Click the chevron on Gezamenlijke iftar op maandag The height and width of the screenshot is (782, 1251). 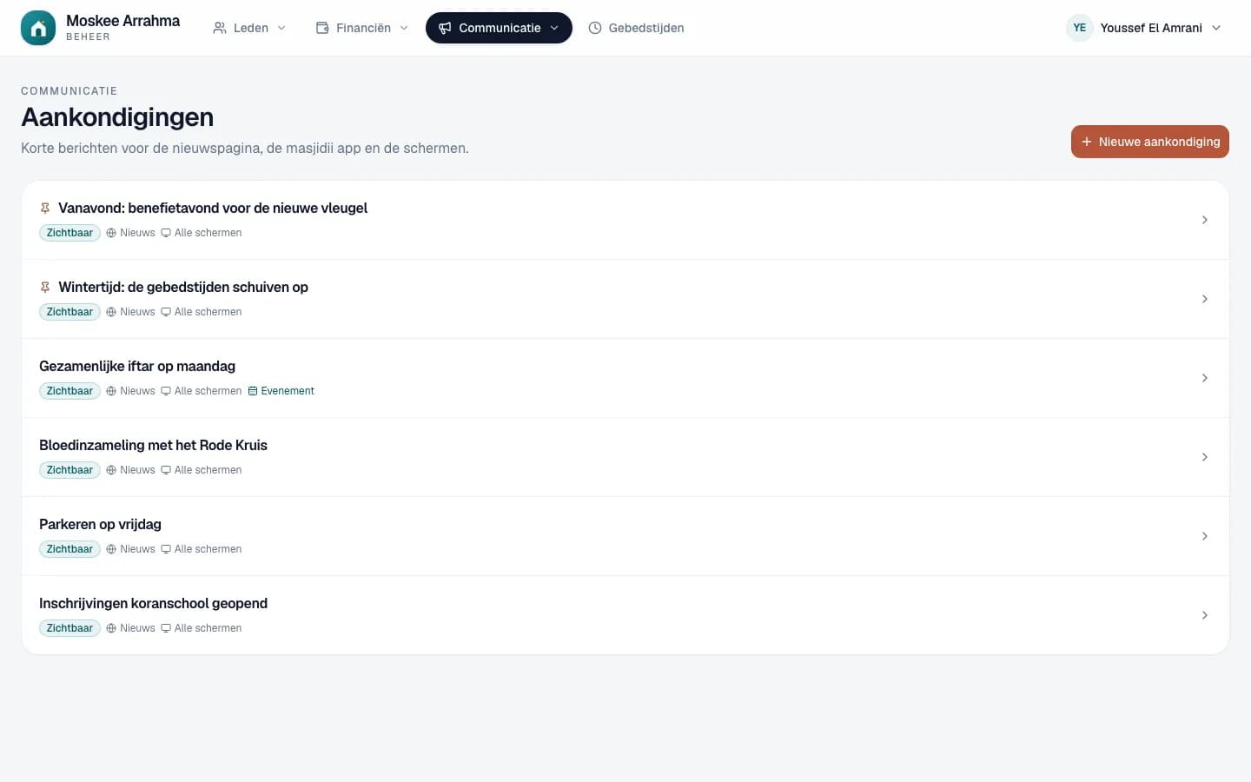(x=1205, y=378)
